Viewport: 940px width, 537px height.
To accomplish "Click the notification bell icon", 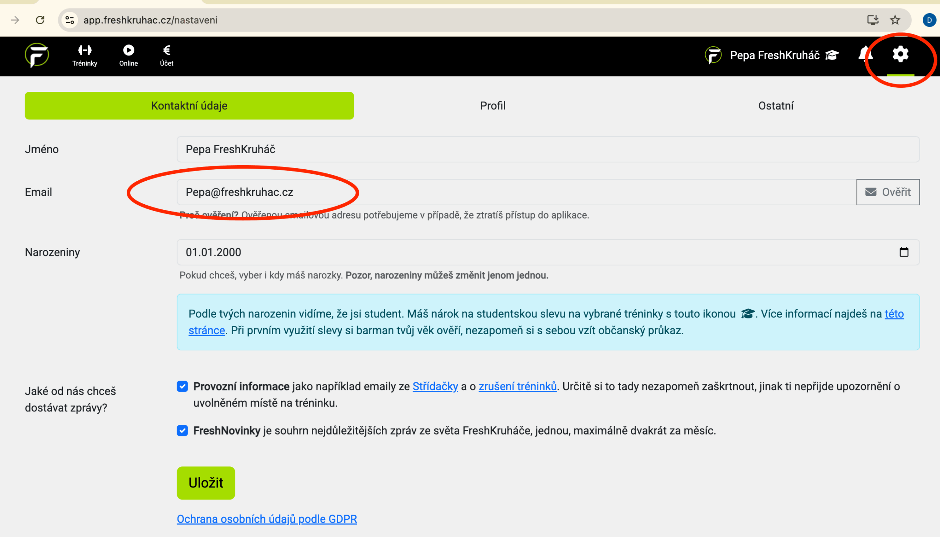I will (x=865, y=55).
